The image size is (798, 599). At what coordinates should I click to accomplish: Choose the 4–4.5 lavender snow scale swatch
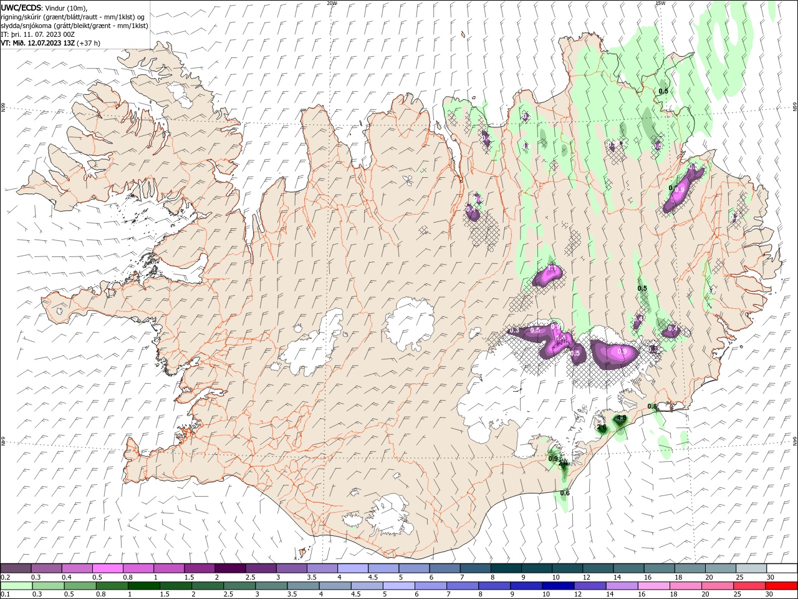(x=352, y=568)
